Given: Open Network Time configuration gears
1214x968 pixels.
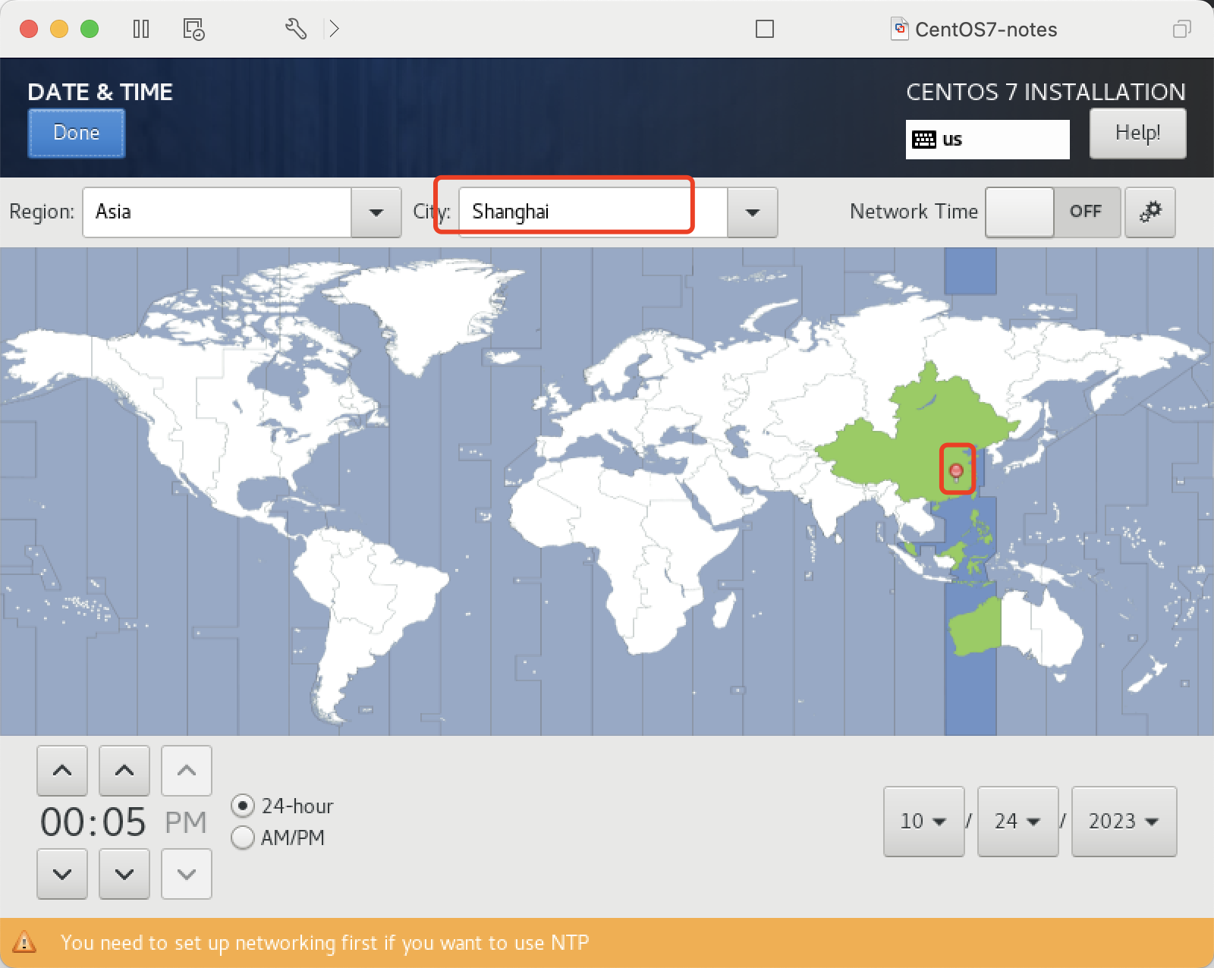Looking at the screenshot, I should [x=1150, y=212].
